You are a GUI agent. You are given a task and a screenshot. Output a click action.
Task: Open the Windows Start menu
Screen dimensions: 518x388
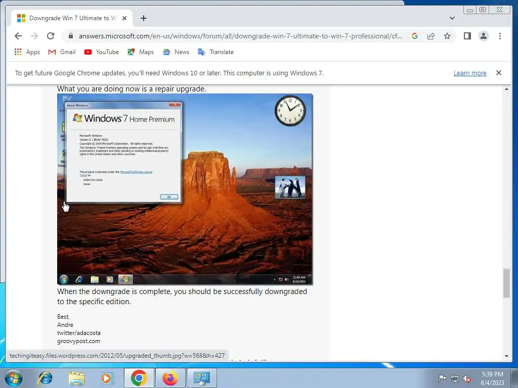click(14, 378)
